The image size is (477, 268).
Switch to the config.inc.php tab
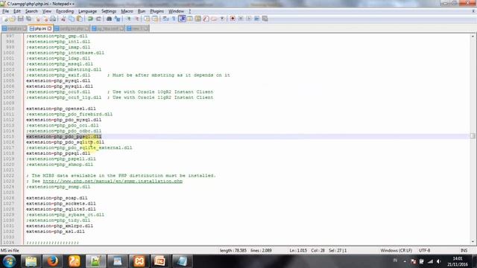pos(72,28)
